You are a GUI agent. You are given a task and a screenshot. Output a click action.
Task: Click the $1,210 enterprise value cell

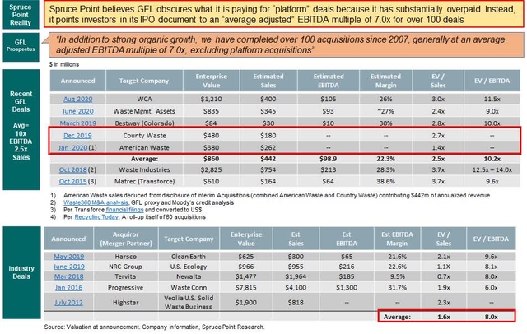coord(211,99)
